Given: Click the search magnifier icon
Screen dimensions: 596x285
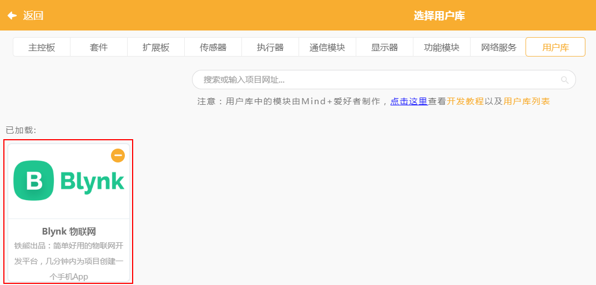Looking at the screenshot, I should coord(564,80).
